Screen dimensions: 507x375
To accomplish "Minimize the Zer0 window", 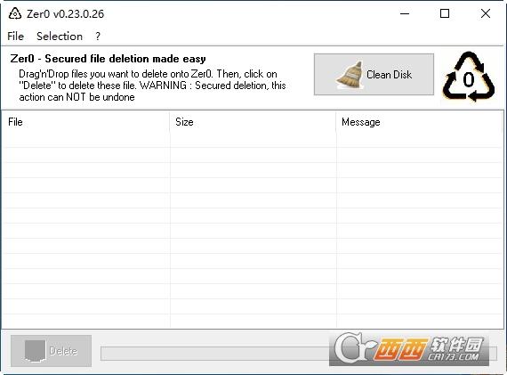I will [x=405, y=13].
